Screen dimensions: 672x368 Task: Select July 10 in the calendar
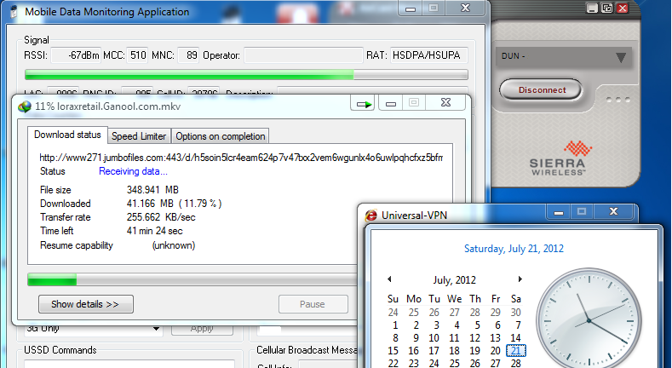[x=434, y=338]
